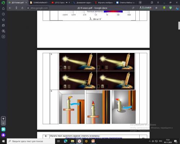Click the 'Изучить текст, выполнить задание' line
Image resolution: width=180 pixels, height=144 pixels.
[75, 136]
